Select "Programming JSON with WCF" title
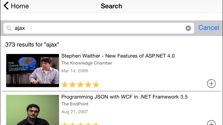The height and width of the screenshot is (125, 223). [x=124, y=97]
